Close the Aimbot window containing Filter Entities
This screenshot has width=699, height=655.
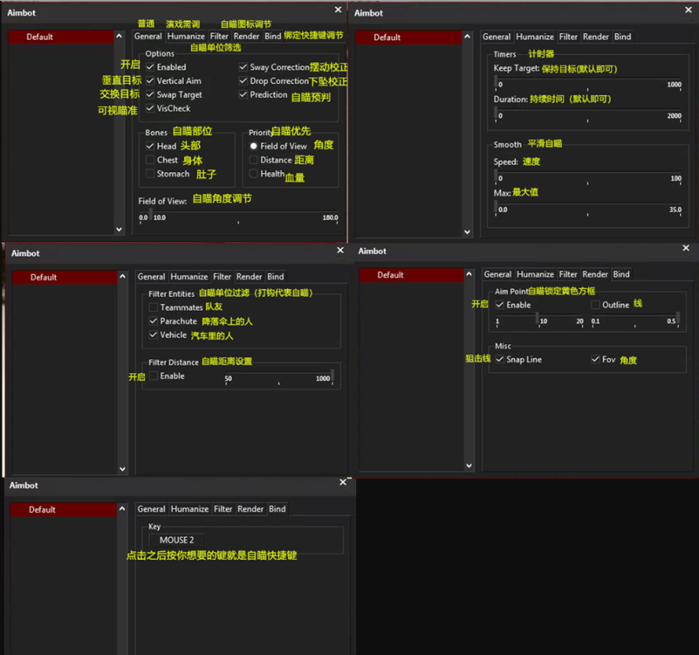tap(340, 251)
